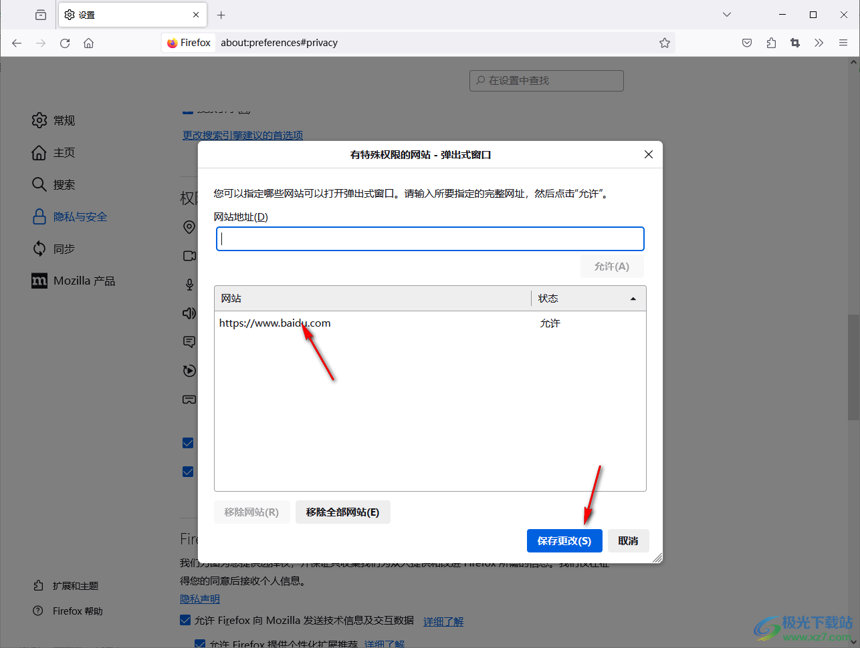Sort list by 状态 column header

pyautogui.click(x=588, y=299)
